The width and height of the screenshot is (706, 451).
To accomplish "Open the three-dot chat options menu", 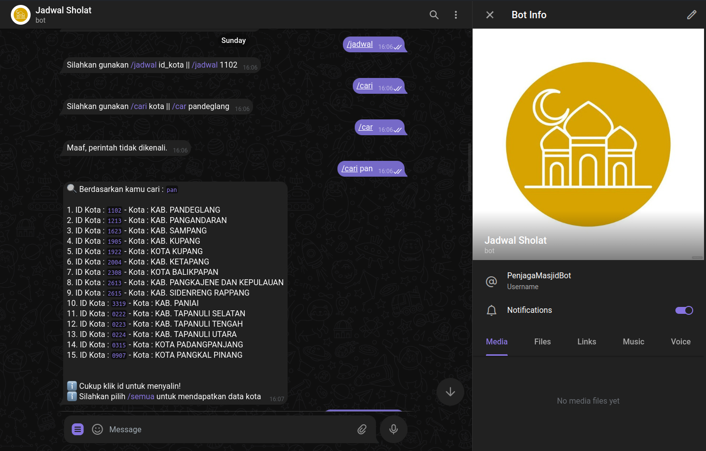I will pyautogui.click(x=456, y=15).
